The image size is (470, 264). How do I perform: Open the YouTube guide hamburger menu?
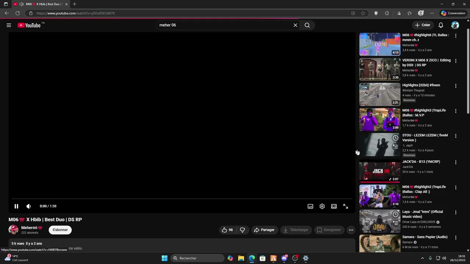(x=9, y=25)
